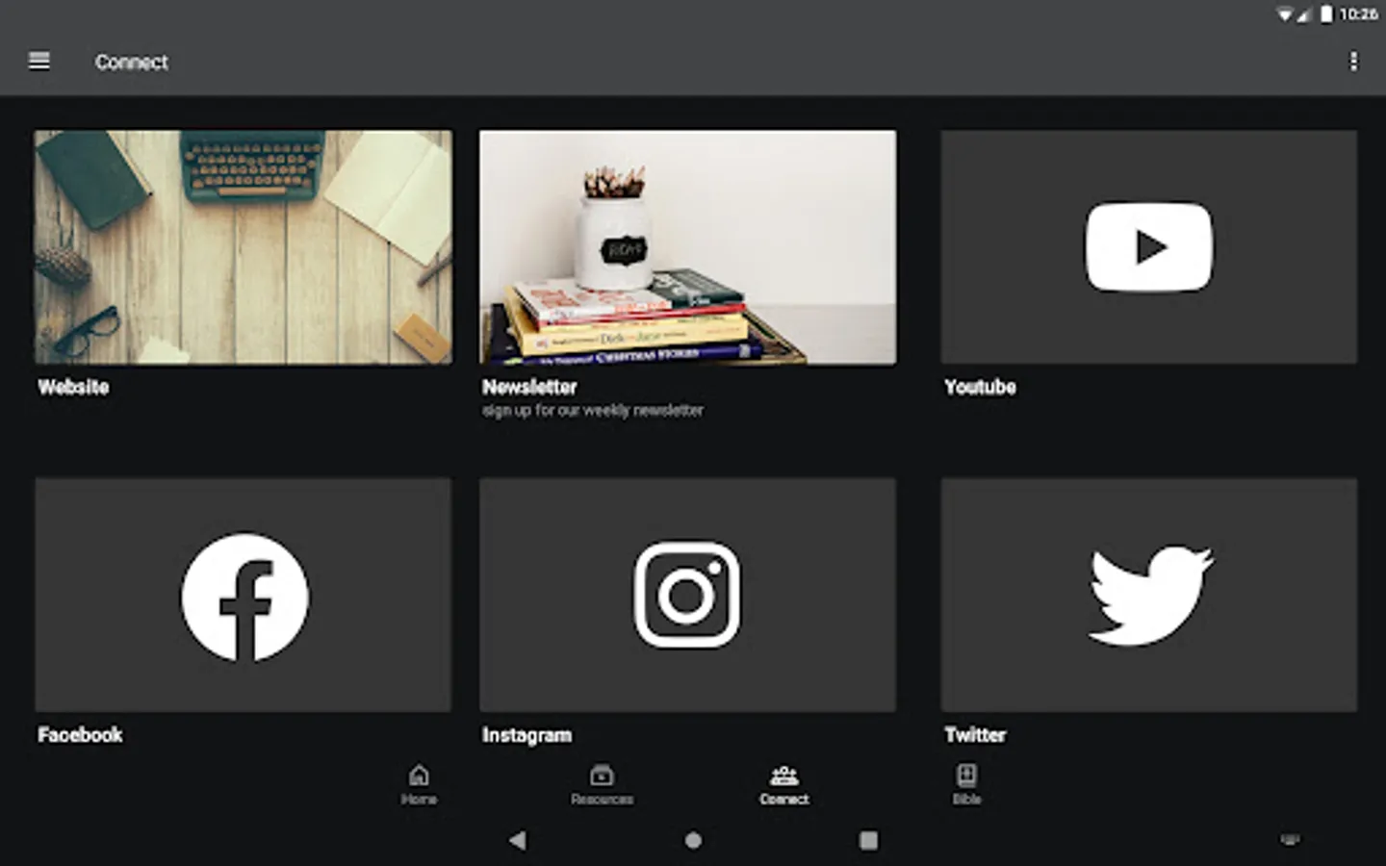Switch to the Resources tab
Screen dimensions: 1386x866
click(602, 785)
